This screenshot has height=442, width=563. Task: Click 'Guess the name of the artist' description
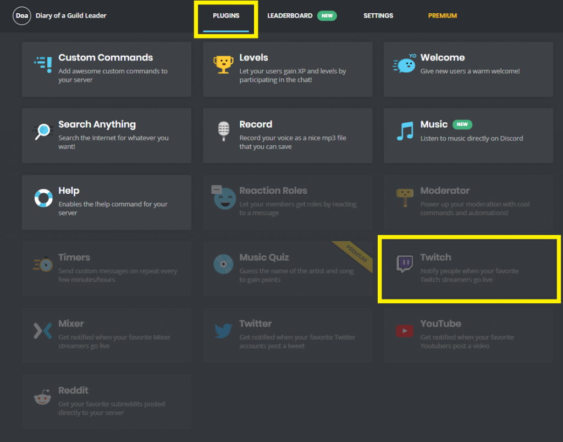coord(296,275)
